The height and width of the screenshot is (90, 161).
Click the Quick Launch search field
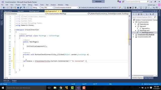(x=137, y=2)
